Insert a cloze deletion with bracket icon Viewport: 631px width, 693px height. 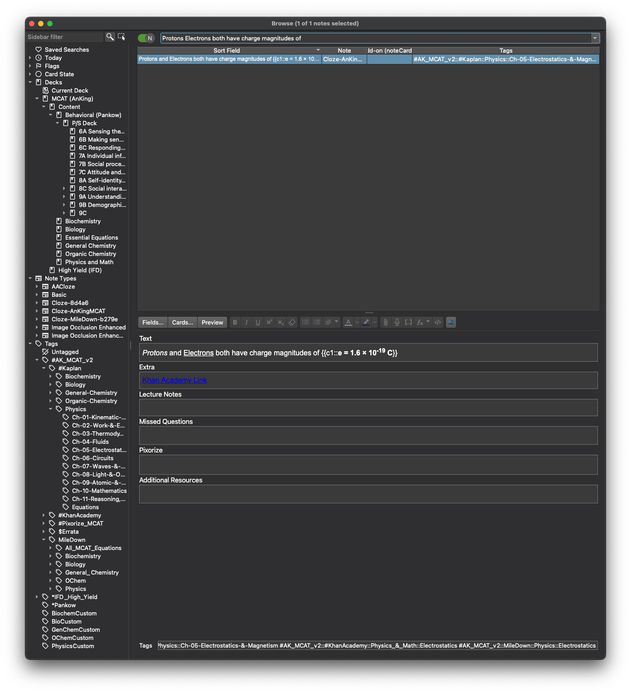[x=408, y=322]
